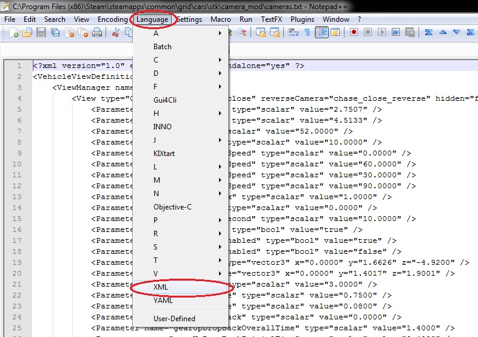478x337 pixels.
Task: Open the File menu
Action: (10, 19)
